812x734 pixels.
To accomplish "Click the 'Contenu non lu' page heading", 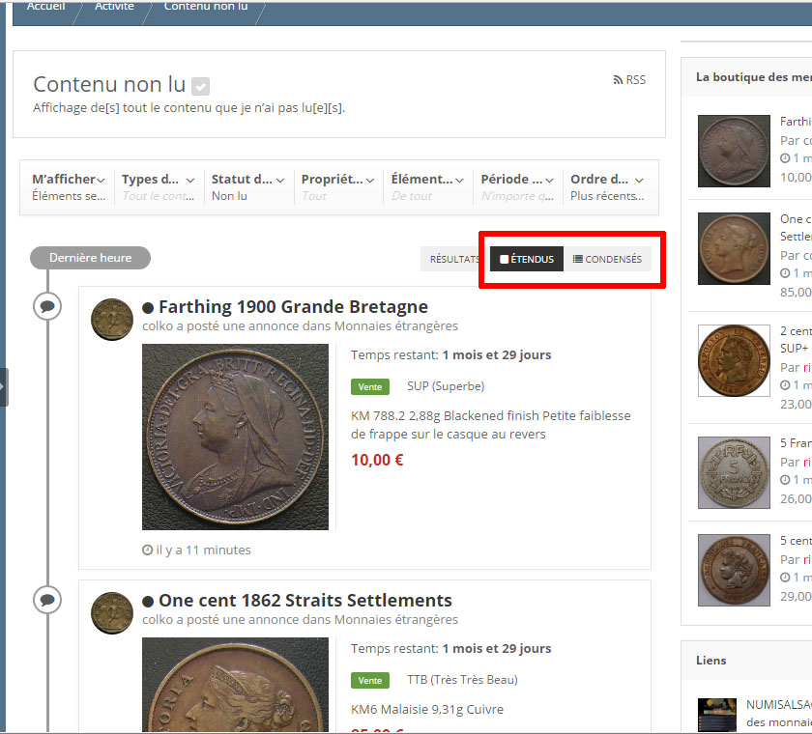I will point(109,84).
